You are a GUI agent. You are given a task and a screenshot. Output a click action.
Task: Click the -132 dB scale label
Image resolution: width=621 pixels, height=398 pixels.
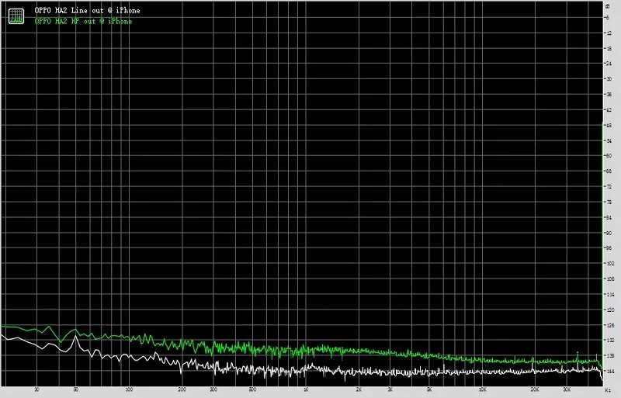click(609, 340)
